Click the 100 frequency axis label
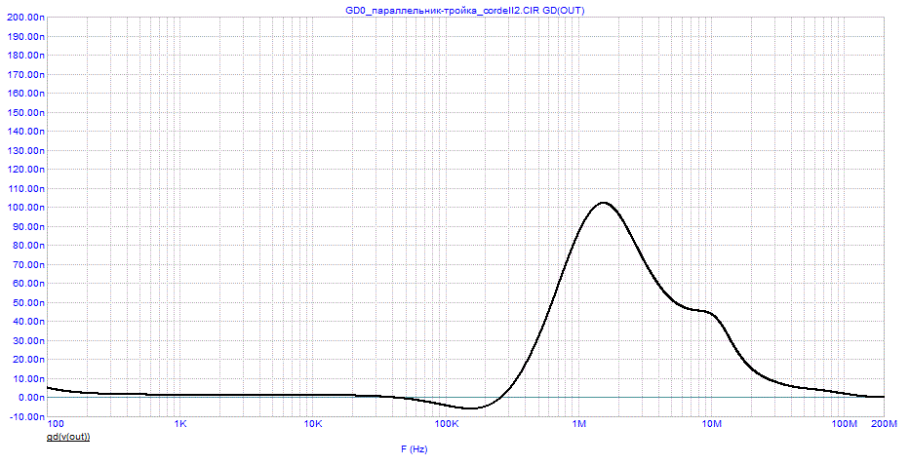This screenshot has height=466, width=910. coord(57,424)
